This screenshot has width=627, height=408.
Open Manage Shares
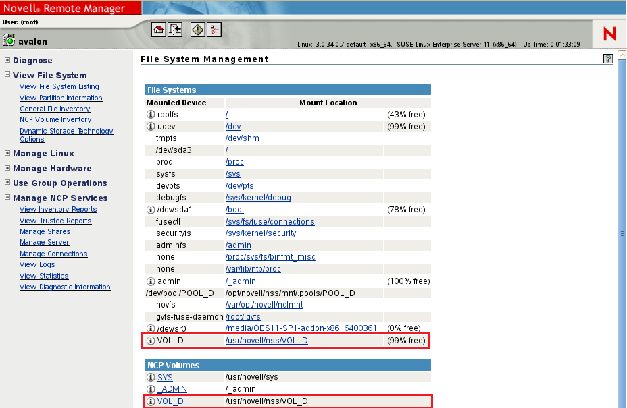click(x=45, y=231)
